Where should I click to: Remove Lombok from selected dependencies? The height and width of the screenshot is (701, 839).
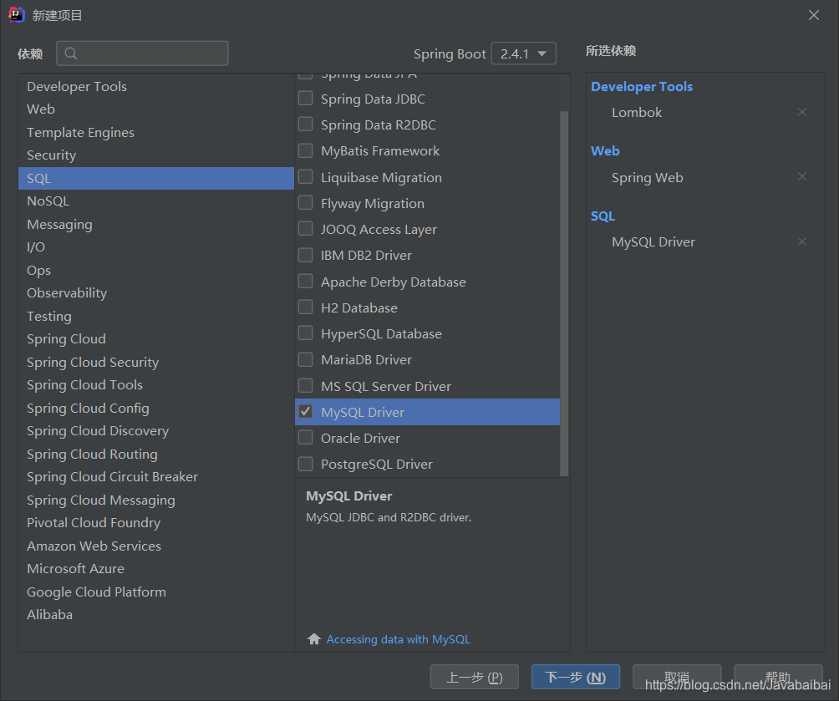pyautogui.click(x=801, y=112)
